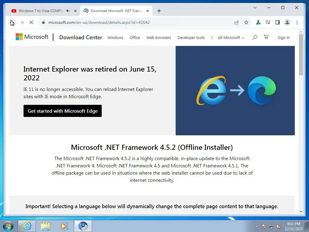
Task: Open the Web browsers navigation item
Action: point(159,38)
